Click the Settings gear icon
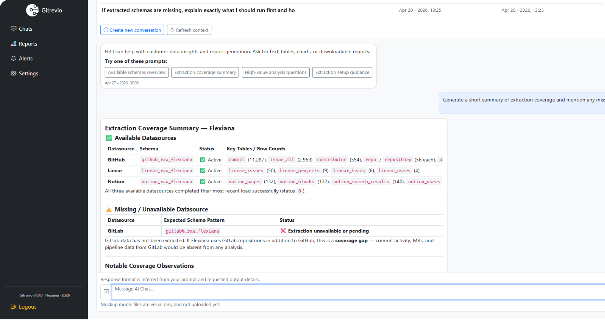Image resolution: width=605 pixels, height=320 pixels. 13,73
